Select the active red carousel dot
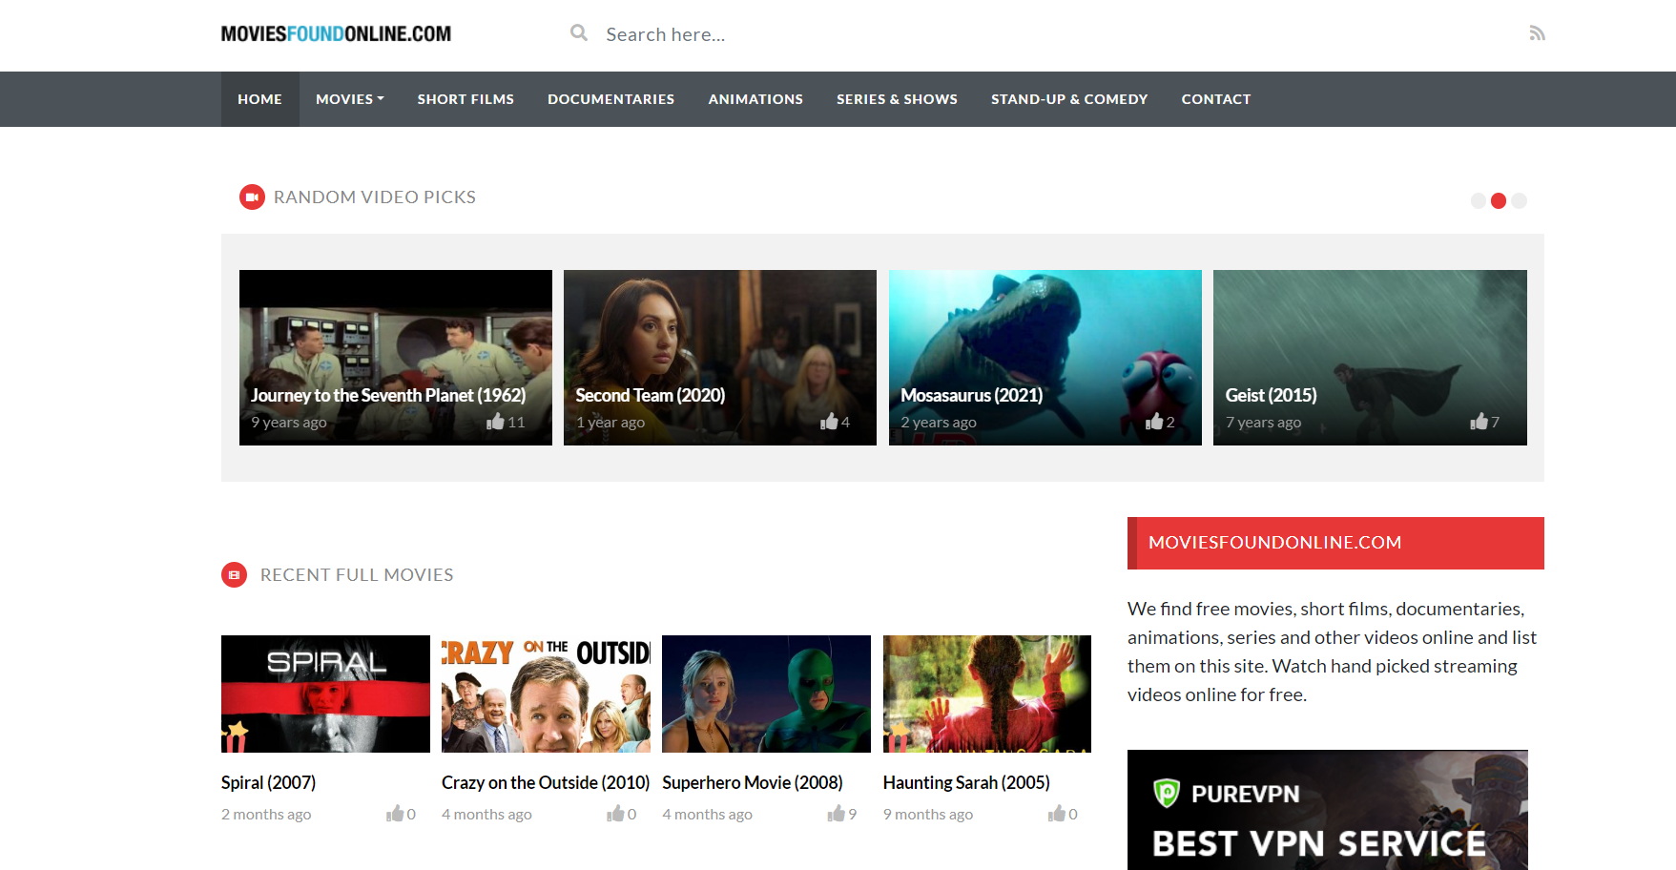 point(1499,201)
